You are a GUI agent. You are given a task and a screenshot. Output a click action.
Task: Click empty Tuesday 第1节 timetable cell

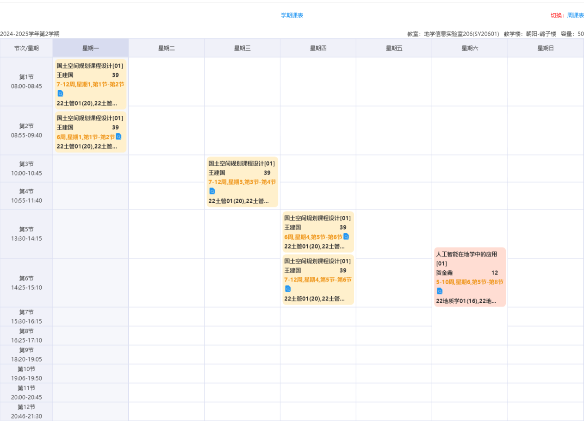(167, 81)
